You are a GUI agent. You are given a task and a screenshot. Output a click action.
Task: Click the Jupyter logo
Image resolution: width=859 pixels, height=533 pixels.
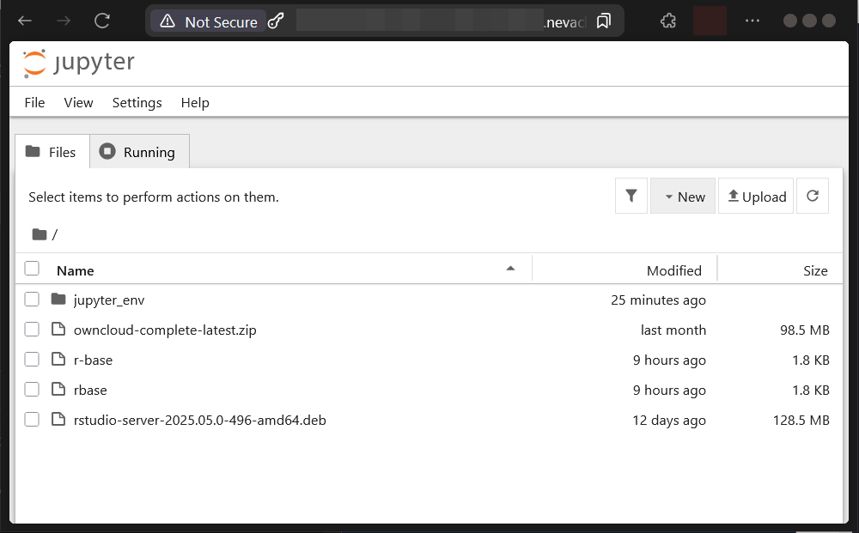point(79,63)
